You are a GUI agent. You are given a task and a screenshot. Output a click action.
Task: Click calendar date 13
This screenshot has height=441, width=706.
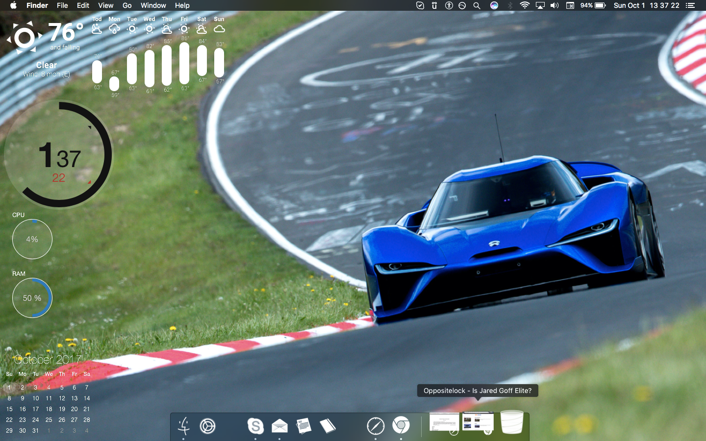pos(75,398)
